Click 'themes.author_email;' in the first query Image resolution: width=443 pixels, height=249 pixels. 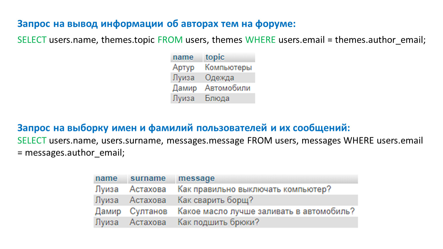pos(380,40)
